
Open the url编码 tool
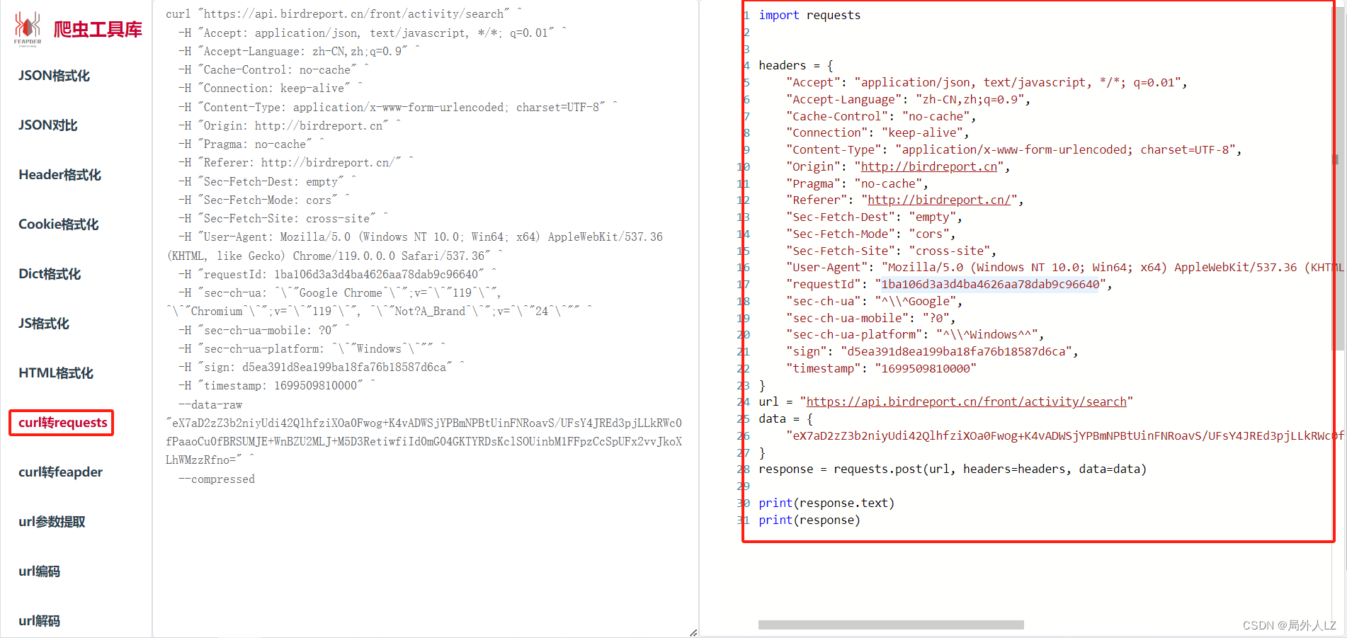(40, 571)
